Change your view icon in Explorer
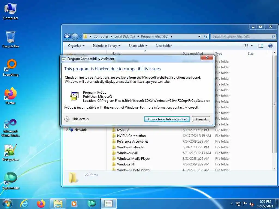 pos(246,46)
